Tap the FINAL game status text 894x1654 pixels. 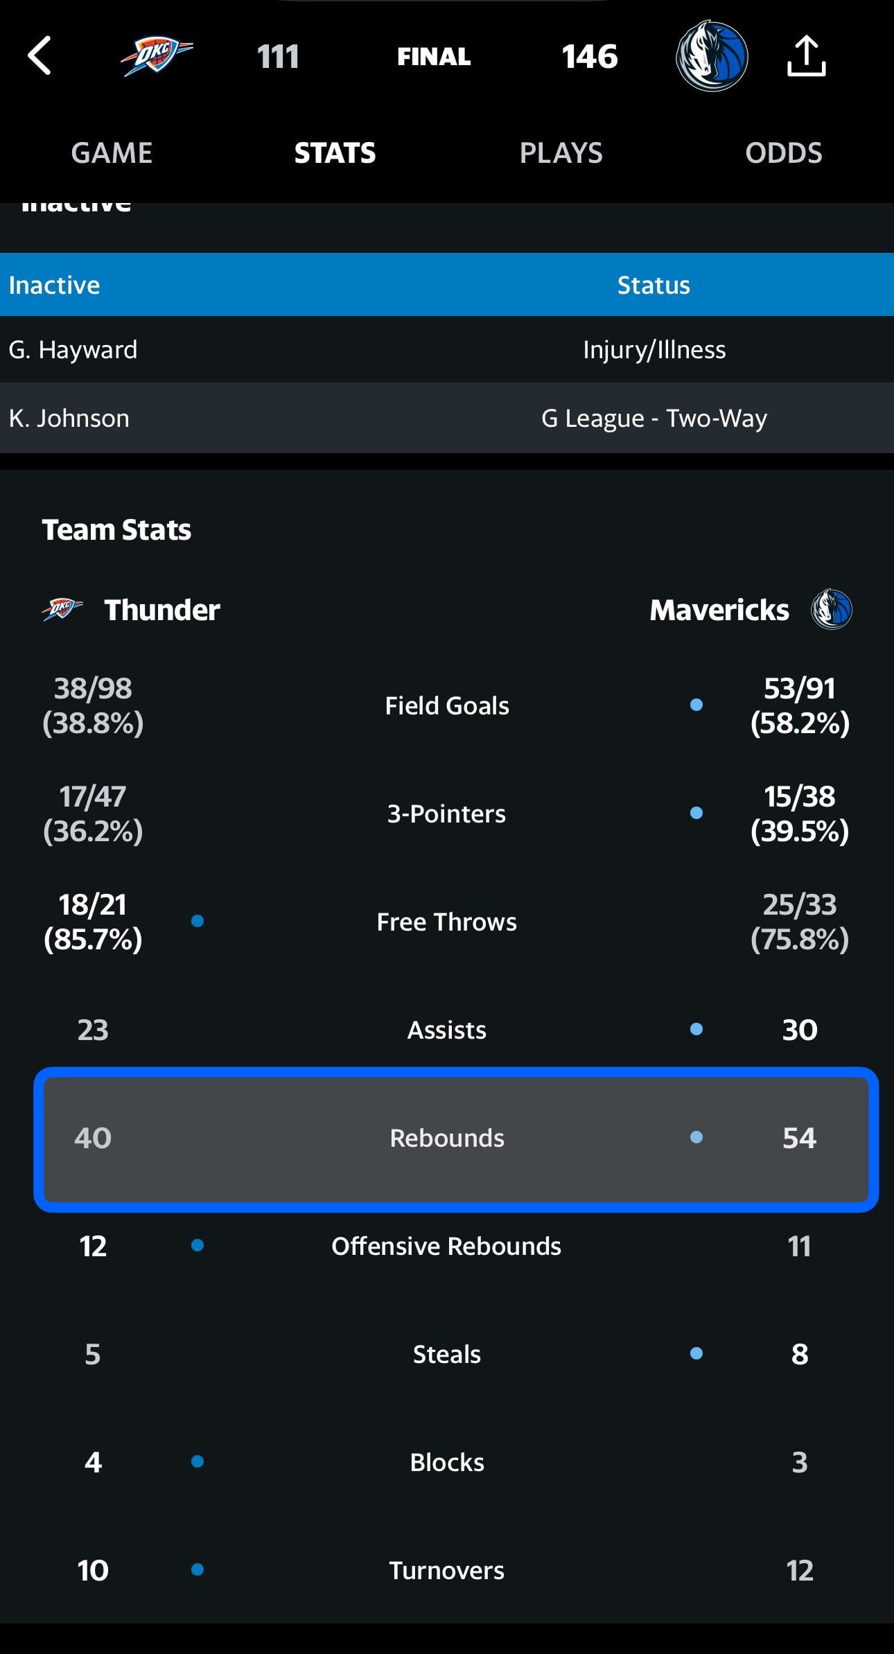click(x=434, y=56)
